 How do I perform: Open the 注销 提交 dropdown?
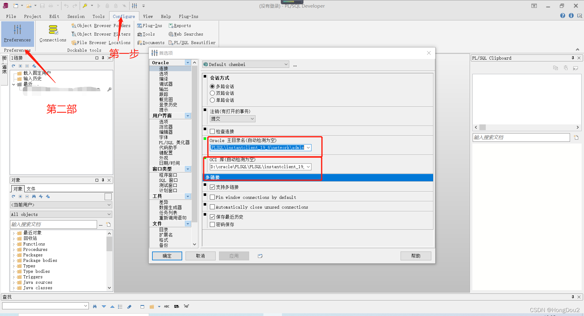pyautogui.click(x=233, y=119)
